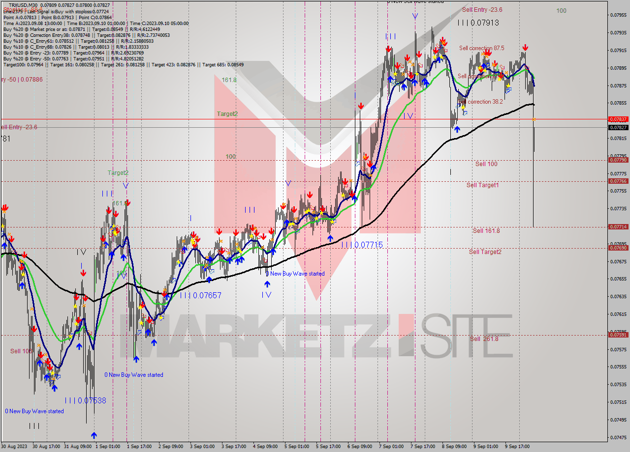Click the '9 Sep 01:00' time axis label
Viewport: 630px width, 452px height.
click(x=486, y=447)
